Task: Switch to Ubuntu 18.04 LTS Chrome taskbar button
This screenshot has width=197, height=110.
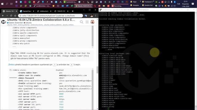Action: tap(83, 6)
